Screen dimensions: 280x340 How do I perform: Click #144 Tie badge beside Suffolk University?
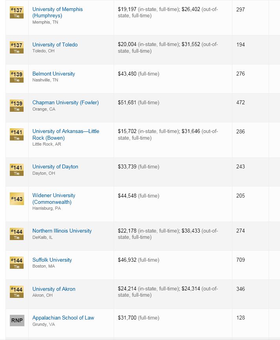(17, 263)
